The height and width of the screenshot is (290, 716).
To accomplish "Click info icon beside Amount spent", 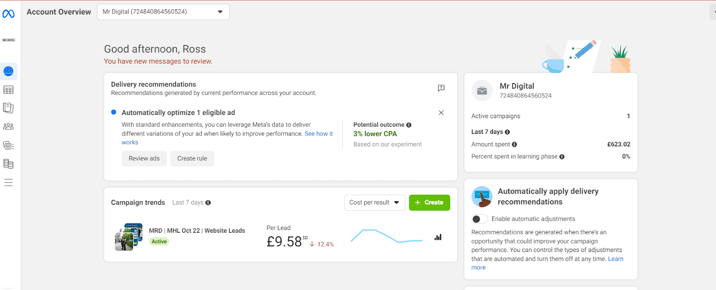I will click(514, 145).
